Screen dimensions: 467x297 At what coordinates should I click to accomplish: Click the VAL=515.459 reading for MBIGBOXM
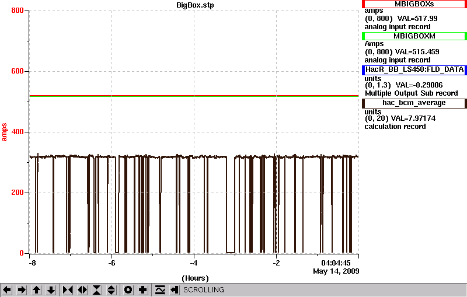(417, 52)
